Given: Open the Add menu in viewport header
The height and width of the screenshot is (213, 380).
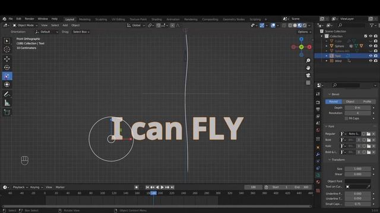Looking at the screenshot, I should click(x=65, y=25).
